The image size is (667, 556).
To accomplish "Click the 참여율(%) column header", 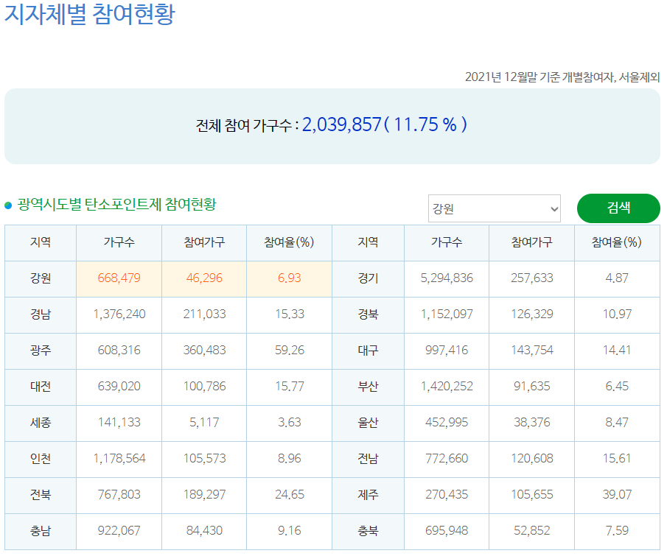I will (289, 242).
